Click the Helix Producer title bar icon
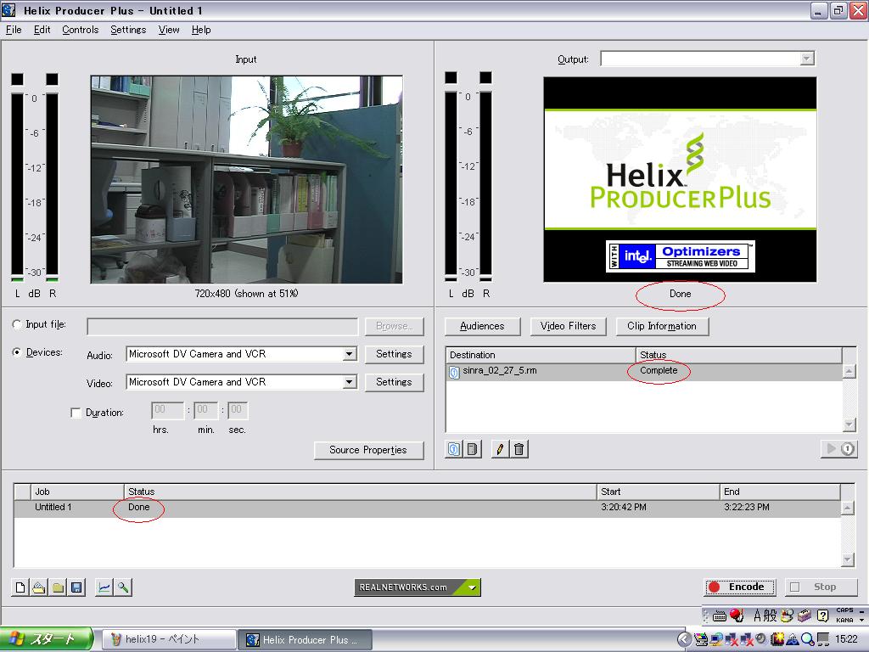Image resolution: width=869 pixels, height=652 pixels. pyautogui.click(x=8, y=10)
